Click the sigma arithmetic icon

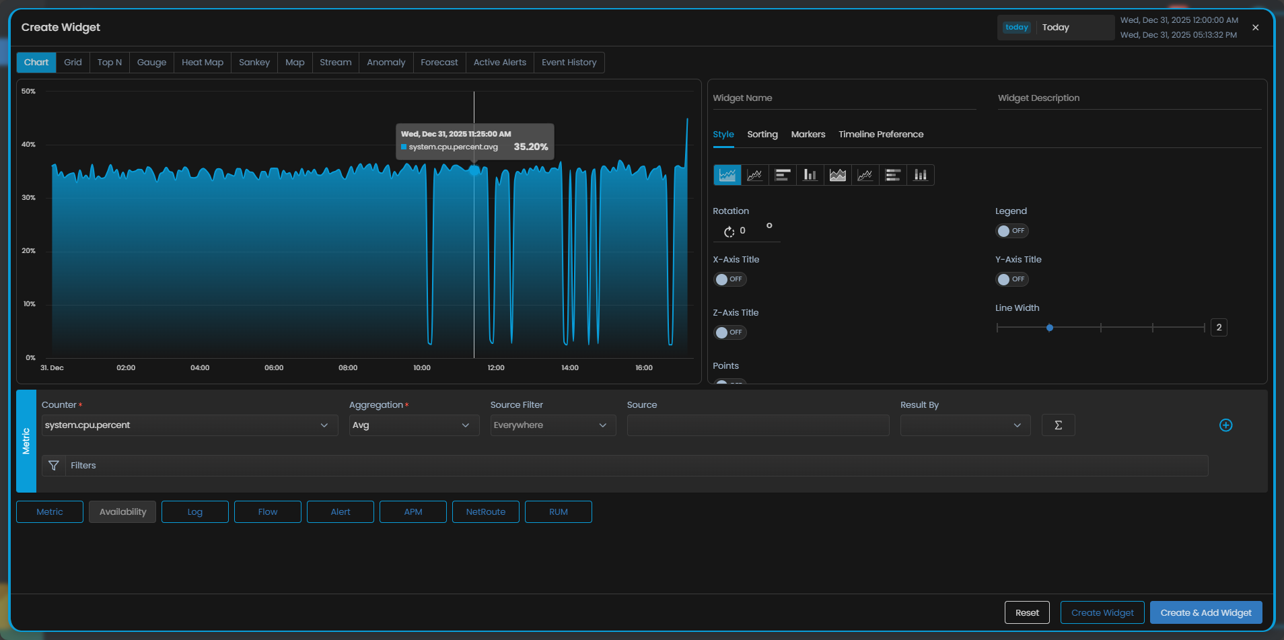[x=1058, y=425]
